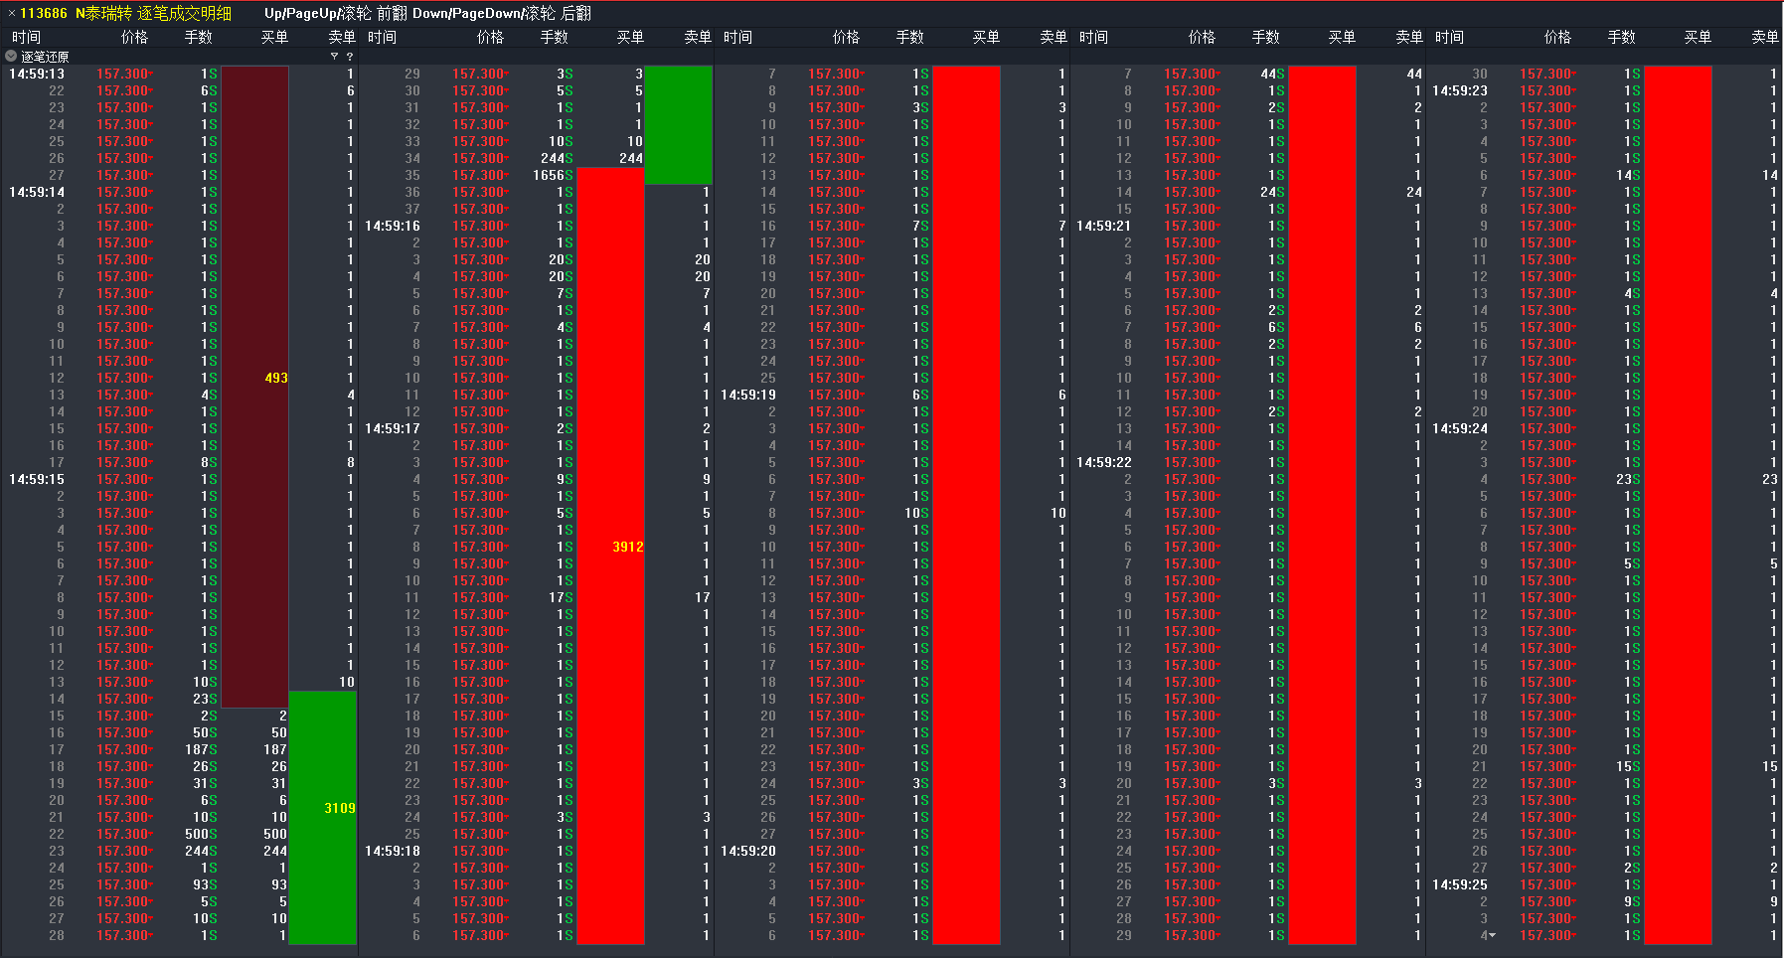Click the 93S trade volume
This screenshot has width=1784, height=958.
coord(205,884)
